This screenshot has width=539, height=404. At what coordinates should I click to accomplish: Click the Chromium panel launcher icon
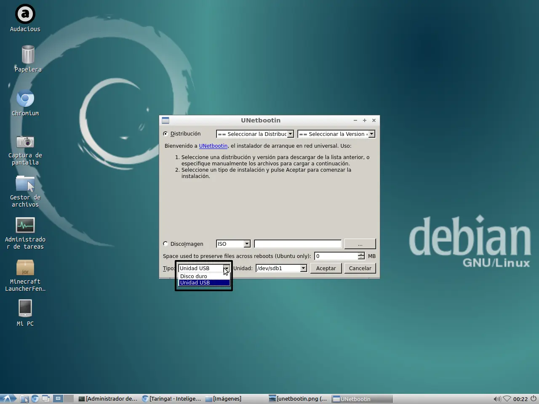35,399
